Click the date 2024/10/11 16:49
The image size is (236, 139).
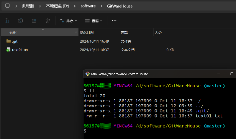pos(94,41)
